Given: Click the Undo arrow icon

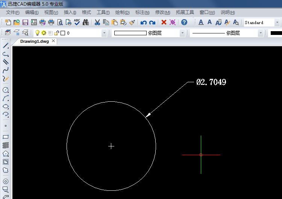Looking at the screenshot, I should pyautogui.click(x=143, y=23).
